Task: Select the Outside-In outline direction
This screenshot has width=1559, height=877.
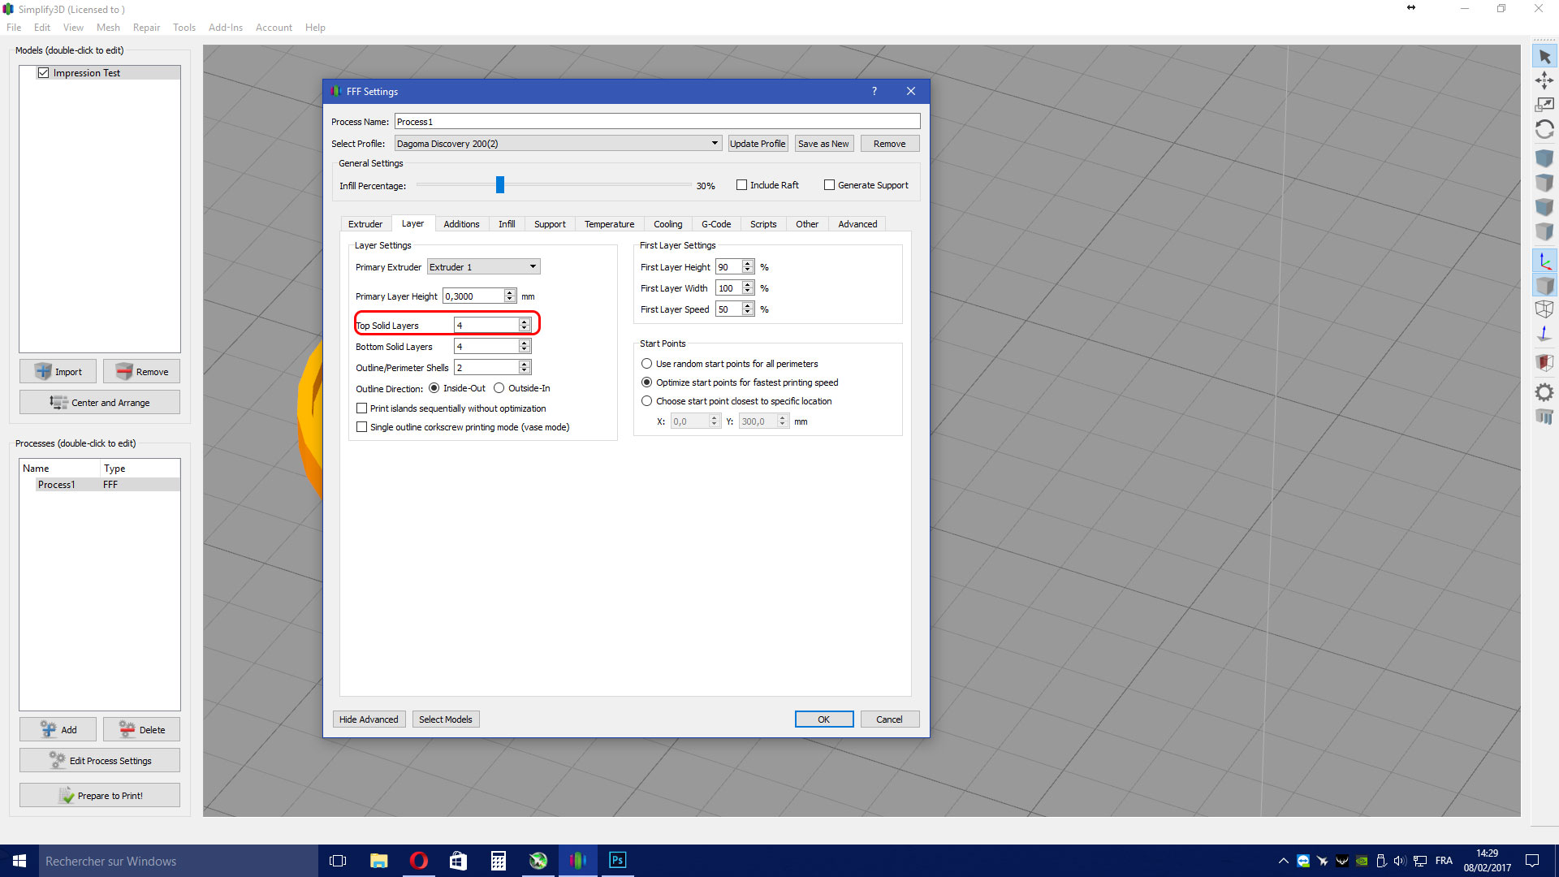Action: pyautogui.click(x=499, y=388)
